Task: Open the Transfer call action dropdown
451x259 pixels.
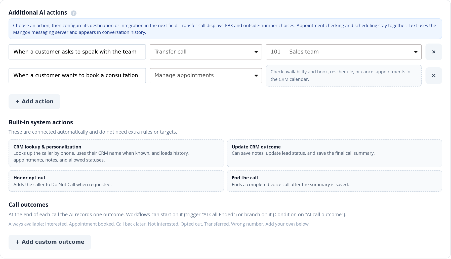Action: [206, 52]
